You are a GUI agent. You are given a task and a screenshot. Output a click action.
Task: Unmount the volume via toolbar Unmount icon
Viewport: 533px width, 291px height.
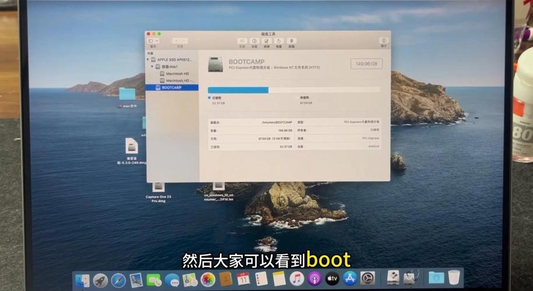point(291,41)
